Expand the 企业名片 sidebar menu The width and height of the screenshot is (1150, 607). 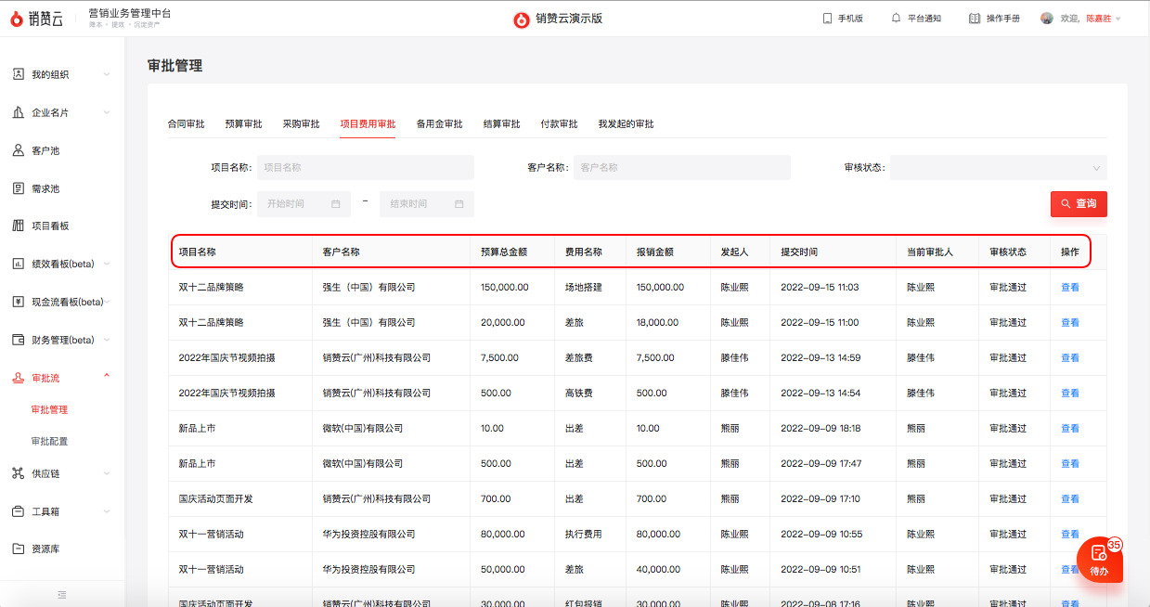(107, 112)
